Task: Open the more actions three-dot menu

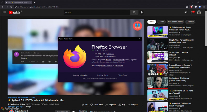Action: point(142,105)
